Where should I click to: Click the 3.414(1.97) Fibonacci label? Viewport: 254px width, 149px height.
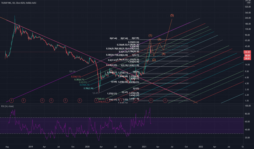[x=134, y=95]
